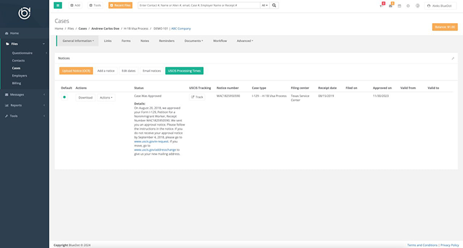Open the Privacy Policy footer link
Image resolution: width=463 pixels, height=248 pixels.
click(450, 245)
